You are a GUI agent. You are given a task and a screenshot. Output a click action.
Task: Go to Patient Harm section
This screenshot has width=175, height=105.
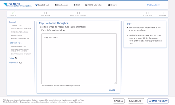(x=16, y=35)
